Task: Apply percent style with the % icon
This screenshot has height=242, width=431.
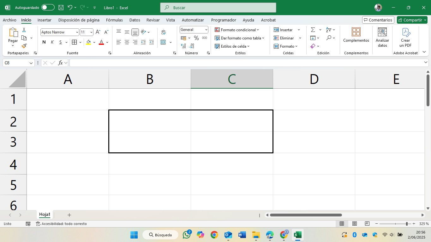Action: tap(196, 38)
